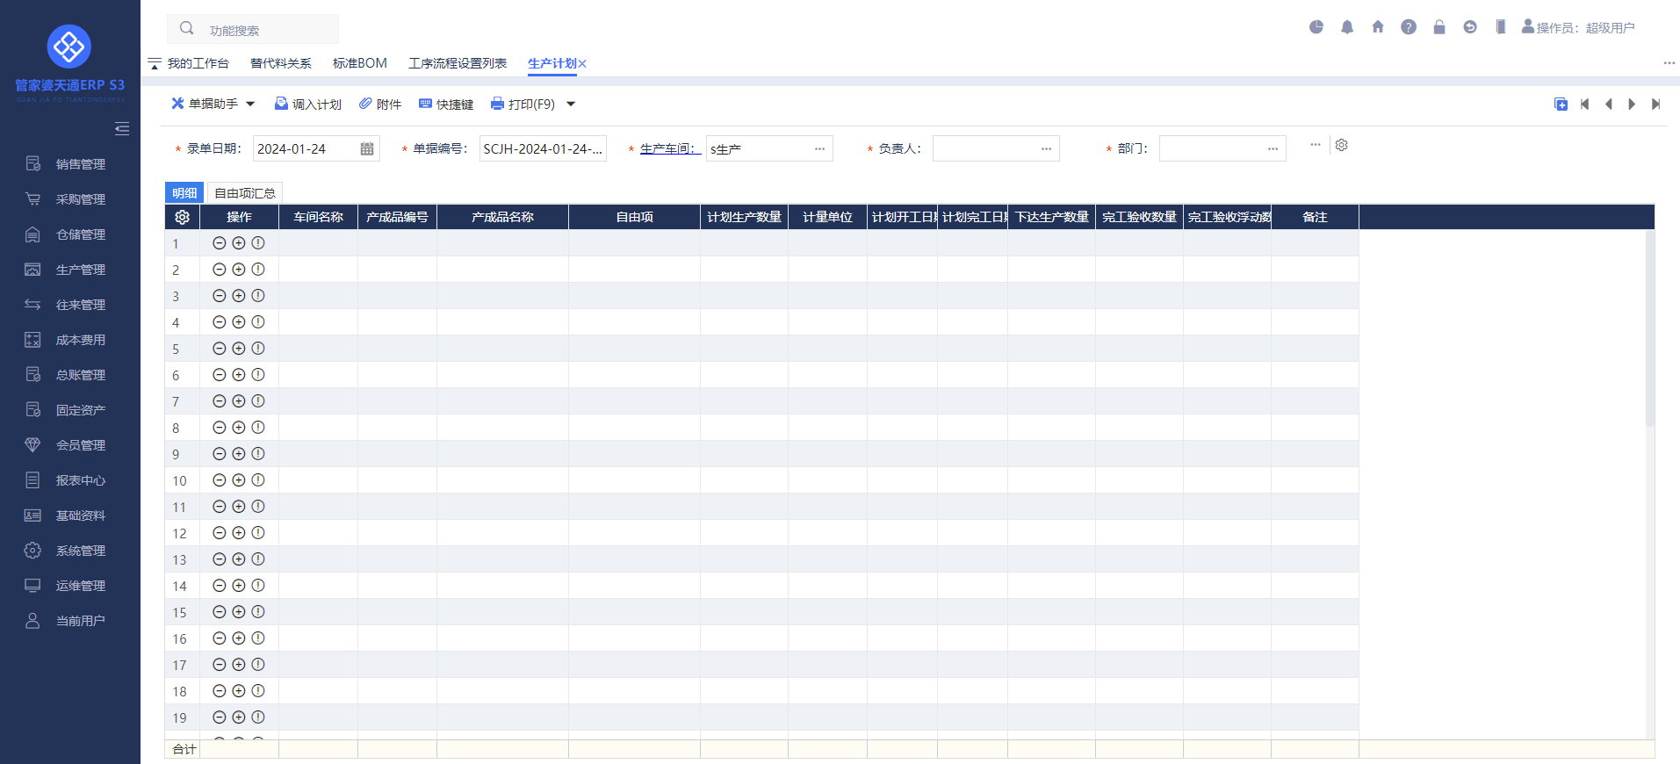Click the table vertical scrollbar
1680x764 pixels.
[1650, 329]
